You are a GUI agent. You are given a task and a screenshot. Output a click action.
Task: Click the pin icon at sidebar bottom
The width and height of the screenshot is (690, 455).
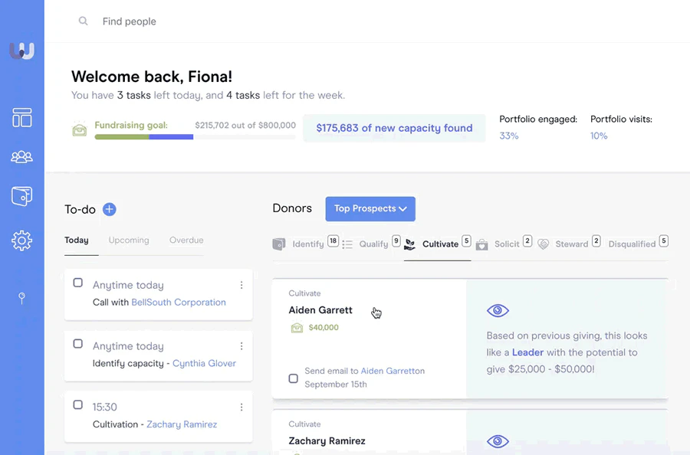pos(21,298)
